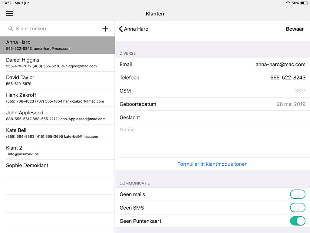Open Formulier in klantmodus tonen link
This screenshot has height=233, width=310.
pos(212,164)
